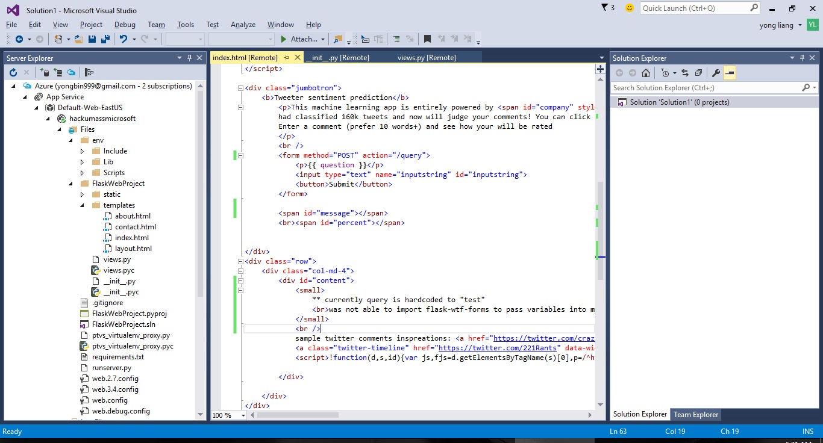Toggle pin on index.html tab
Image resolution: width=823 pixels, height=443 pixels.
(287, 58)
